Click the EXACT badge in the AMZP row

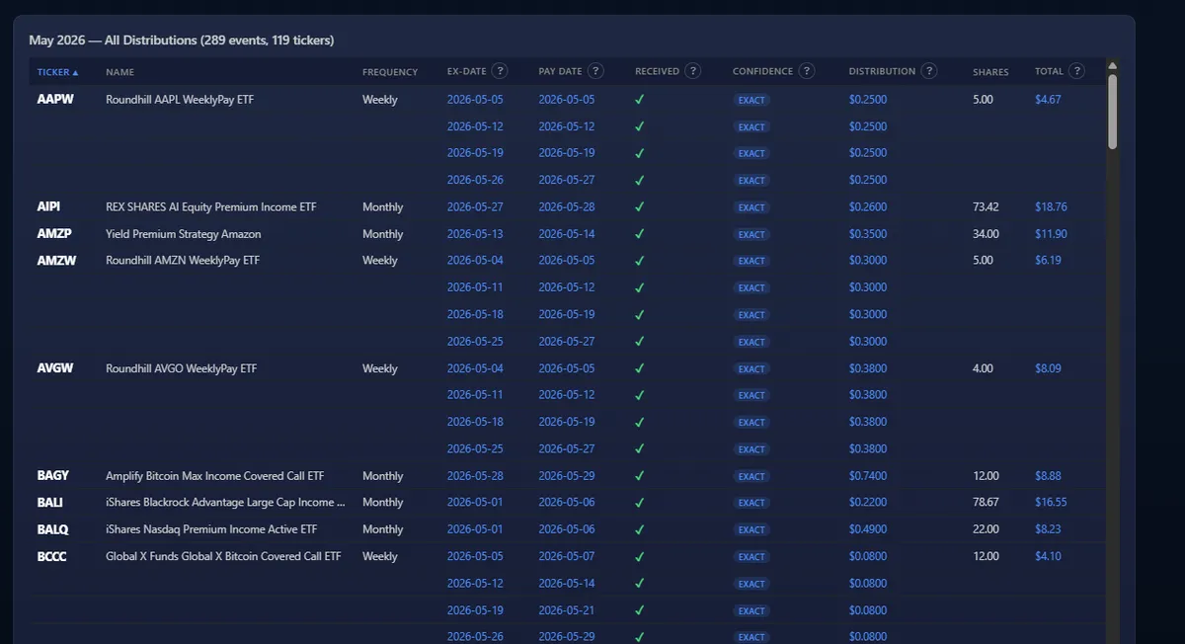751,234
